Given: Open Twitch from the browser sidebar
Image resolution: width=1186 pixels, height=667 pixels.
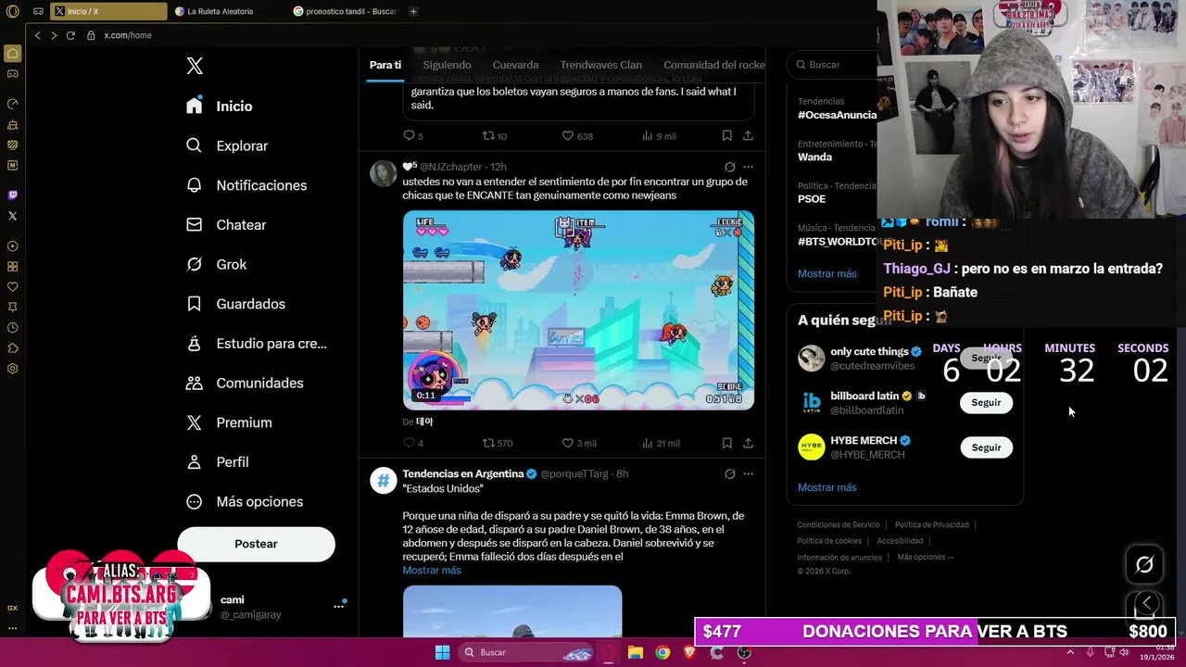Looking at the screenshot, I should click(12, 195).
